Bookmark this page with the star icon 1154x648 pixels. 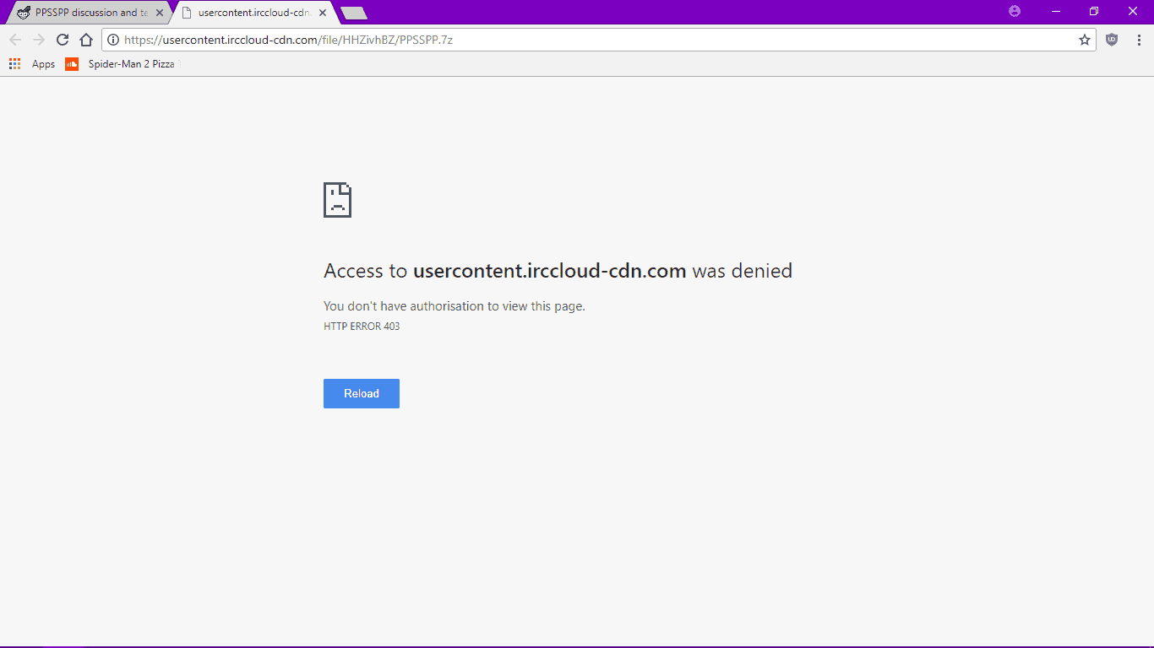coord(1085,40)
